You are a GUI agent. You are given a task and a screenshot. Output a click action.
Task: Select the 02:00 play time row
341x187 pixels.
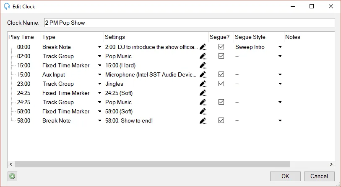[24, 56]
